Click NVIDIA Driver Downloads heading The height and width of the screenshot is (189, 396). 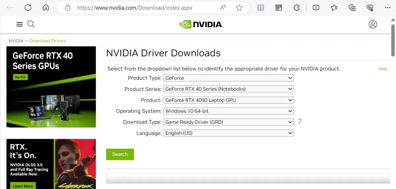[x=163, y=53]
